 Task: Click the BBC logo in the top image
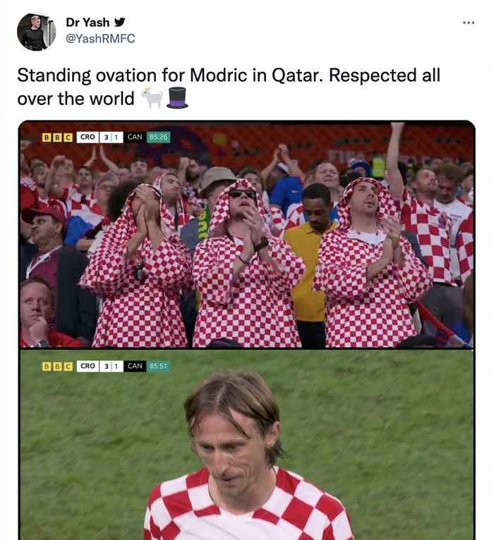pos(57,137)
